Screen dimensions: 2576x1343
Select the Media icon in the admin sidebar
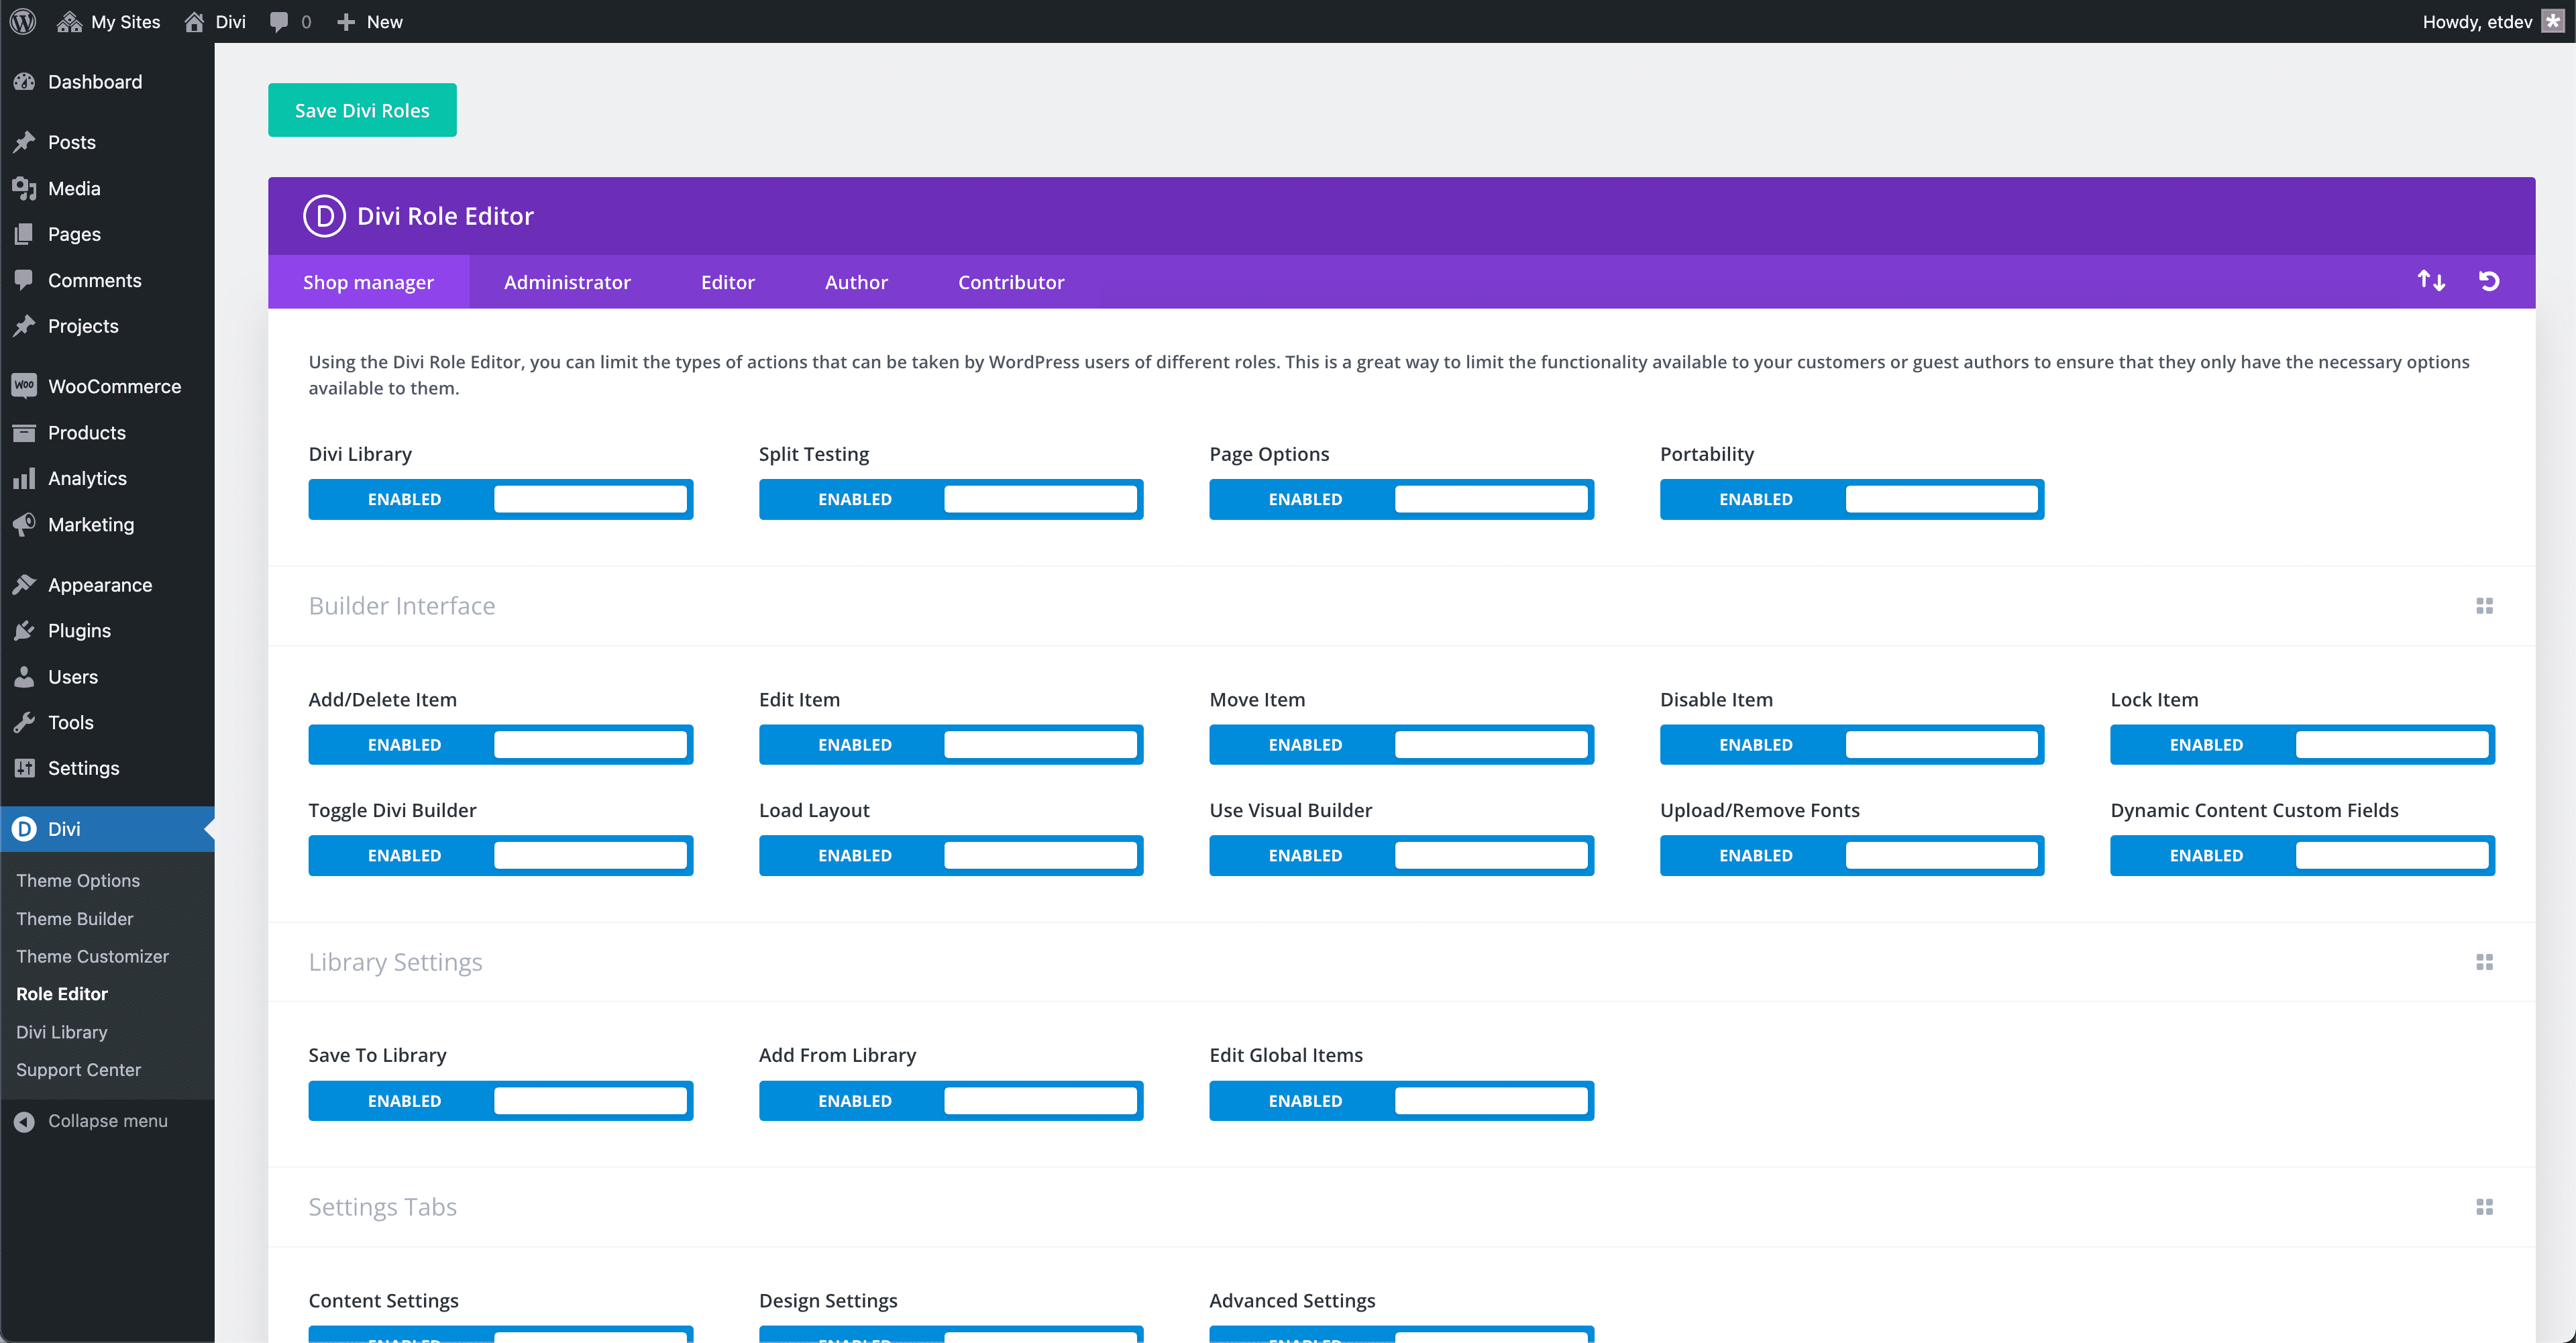24,188
